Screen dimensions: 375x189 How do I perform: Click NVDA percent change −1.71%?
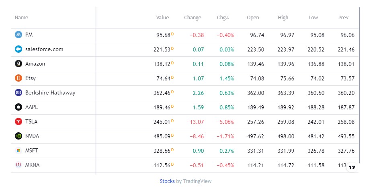pyautogui.click(x=225, y=136)
